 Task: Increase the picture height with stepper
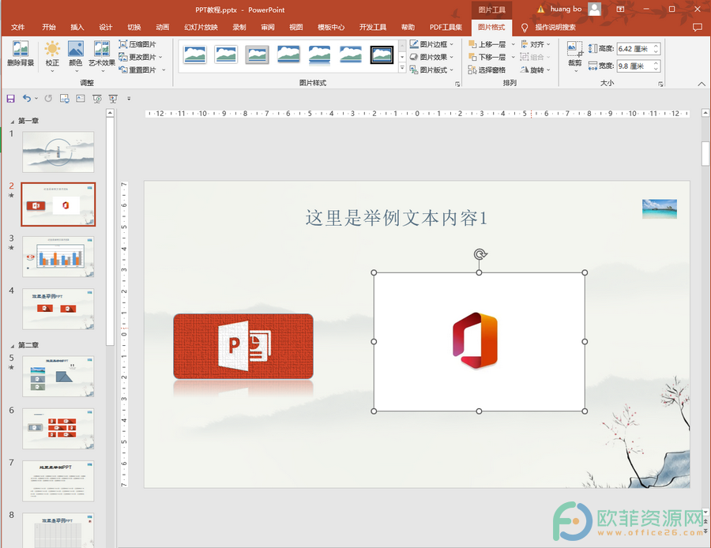[656, 47]
